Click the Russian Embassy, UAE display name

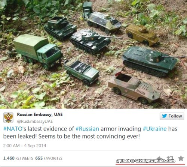tap(40, 114)
